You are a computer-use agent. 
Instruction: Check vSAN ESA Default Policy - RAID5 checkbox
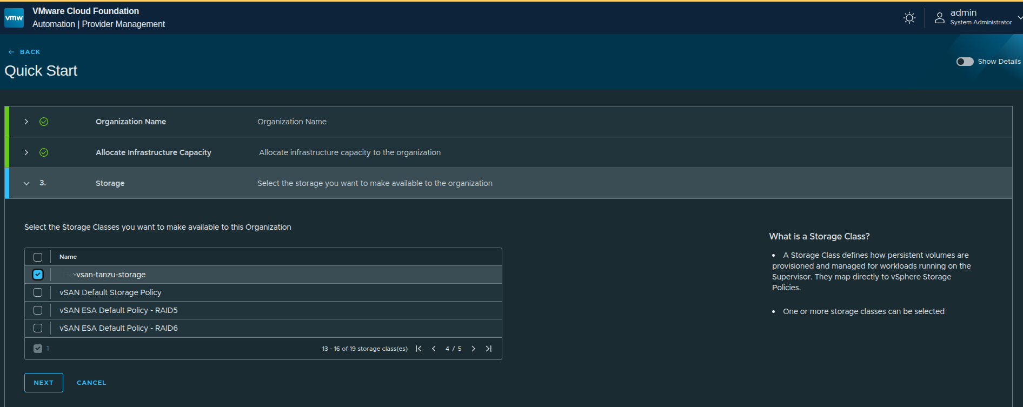tap(38, 310)
